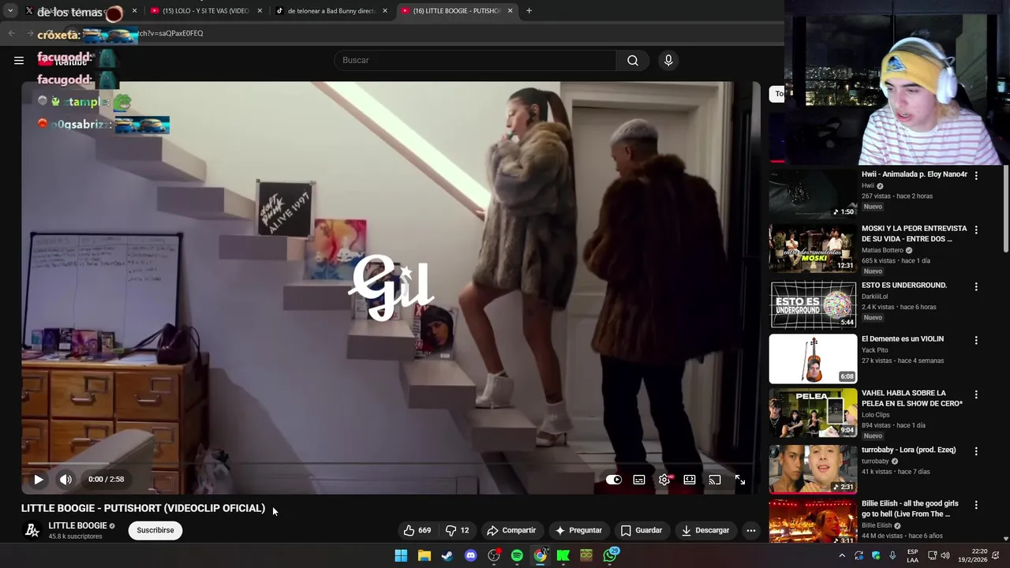The image size is (1010, 568).
Task: Open more actions menu under the video
Action: pos(751,530)
